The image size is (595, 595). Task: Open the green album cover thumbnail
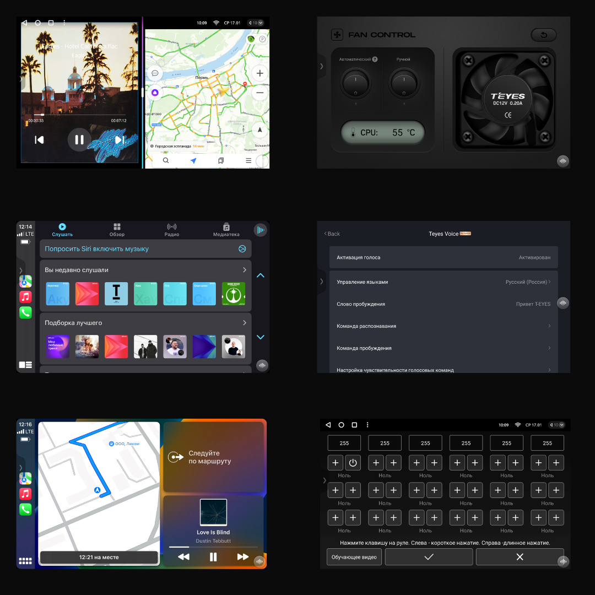234,294
